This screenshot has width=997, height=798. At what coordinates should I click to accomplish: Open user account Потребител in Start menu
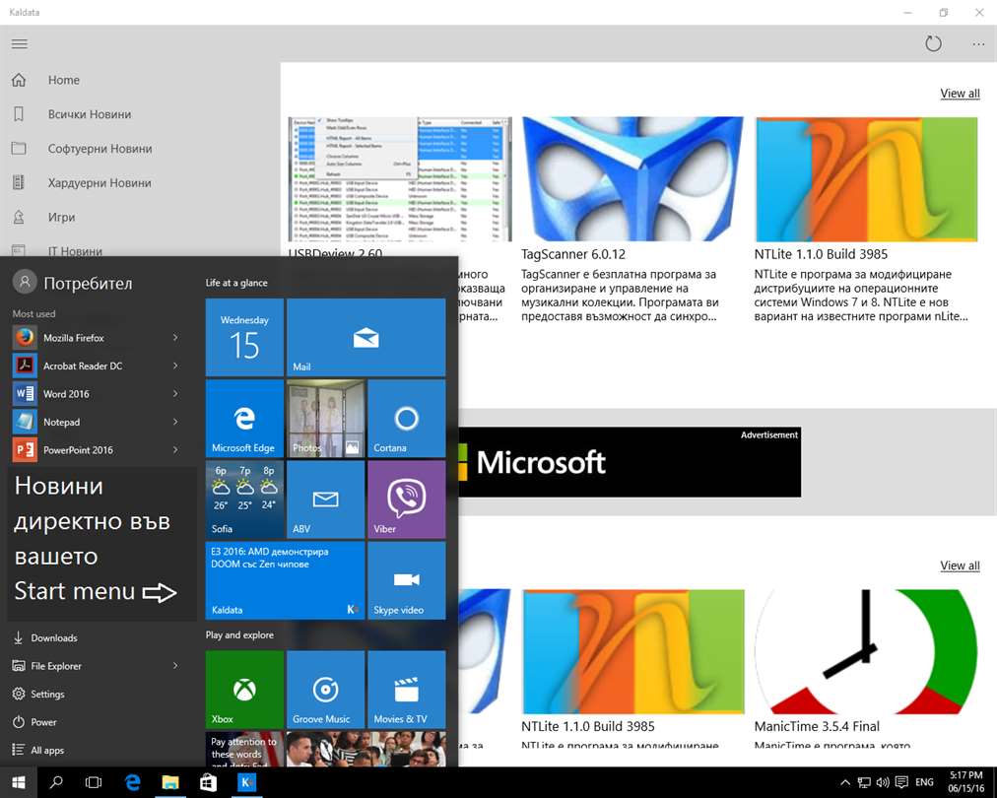click(x=73, y=283)
